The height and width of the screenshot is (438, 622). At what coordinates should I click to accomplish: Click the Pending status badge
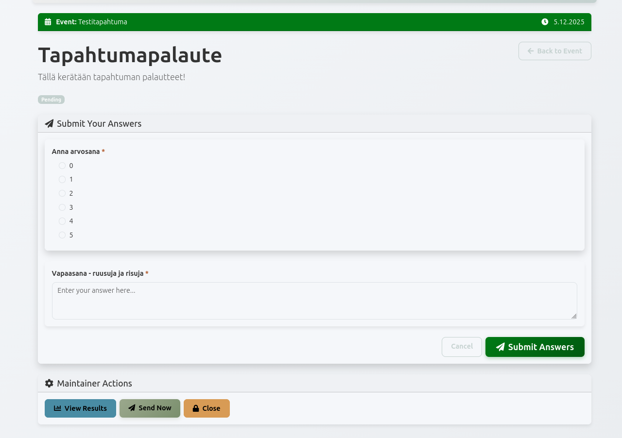(x=51, y=99)
